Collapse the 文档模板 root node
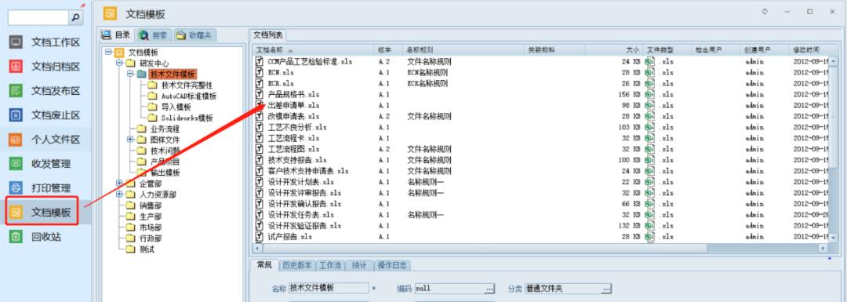Image resolution: width=847 pixels, height=302 pixels. pyautogui.click(x=108, y=53)
